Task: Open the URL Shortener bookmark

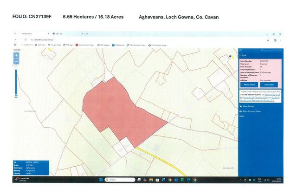Action: pos(136,45)
